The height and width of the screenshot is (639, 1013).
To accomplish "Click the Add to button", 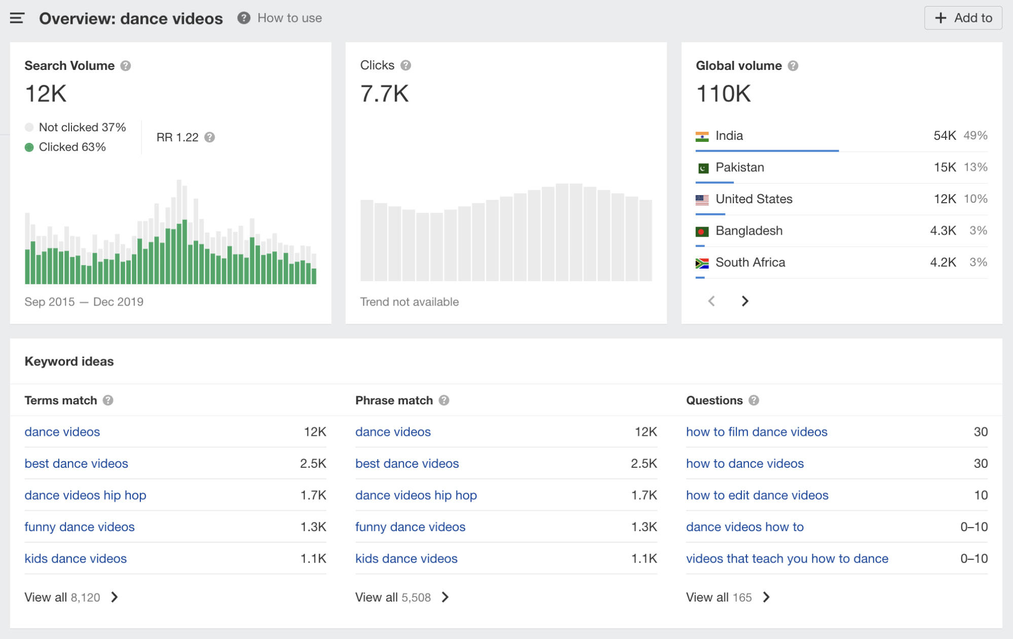I will click(x=962, y=18).
